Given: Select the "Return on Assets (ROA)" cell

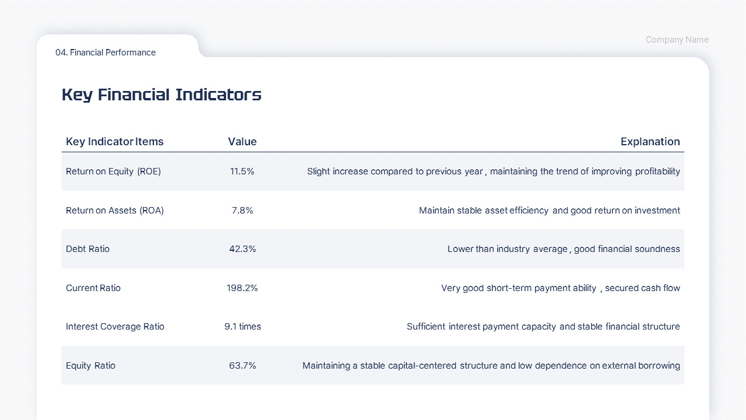Looking at the screenshot, I should 115,211.
